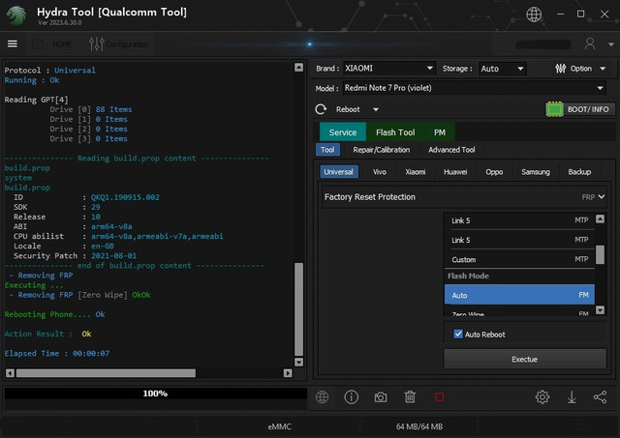Screen dimensions: 620x438
Task: Click the HOME toolbar item
Action: (52, 44)
